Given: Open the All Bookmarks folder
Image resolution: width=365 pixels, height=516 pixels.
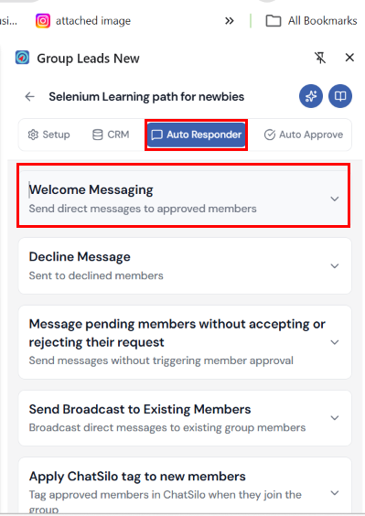Looking at the screenshot, I should tap(311, 21).
